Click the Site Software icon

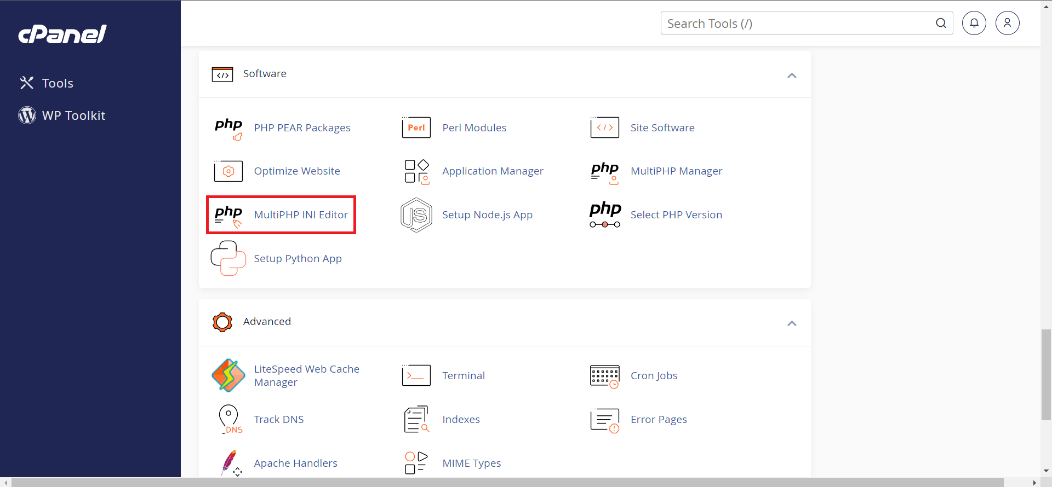(605, 127)
